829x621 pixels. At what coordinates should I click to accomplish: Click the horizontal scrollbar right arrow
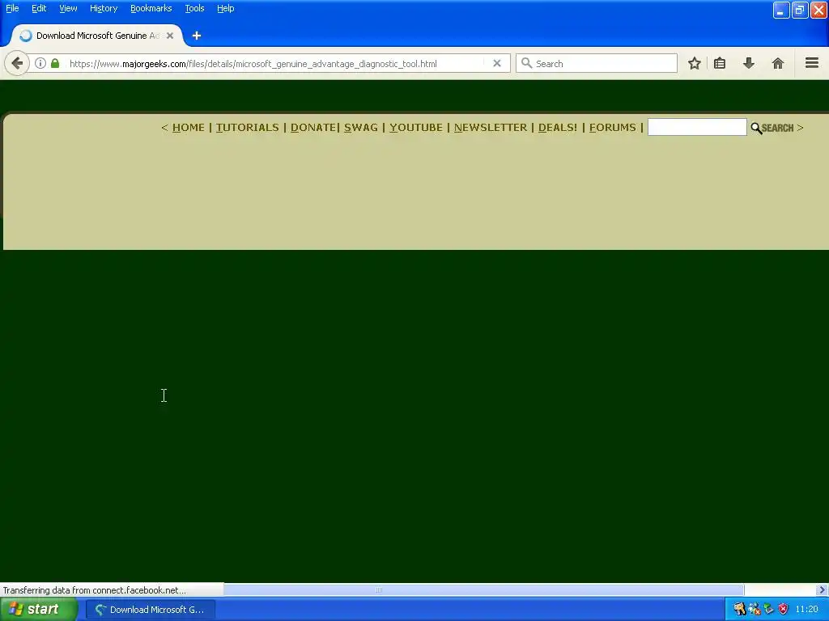tap(823, 589)
